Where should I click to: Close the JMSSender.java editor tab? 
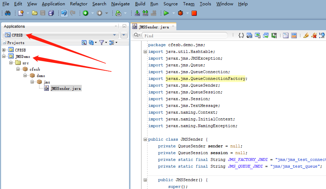tap(173, 26)
